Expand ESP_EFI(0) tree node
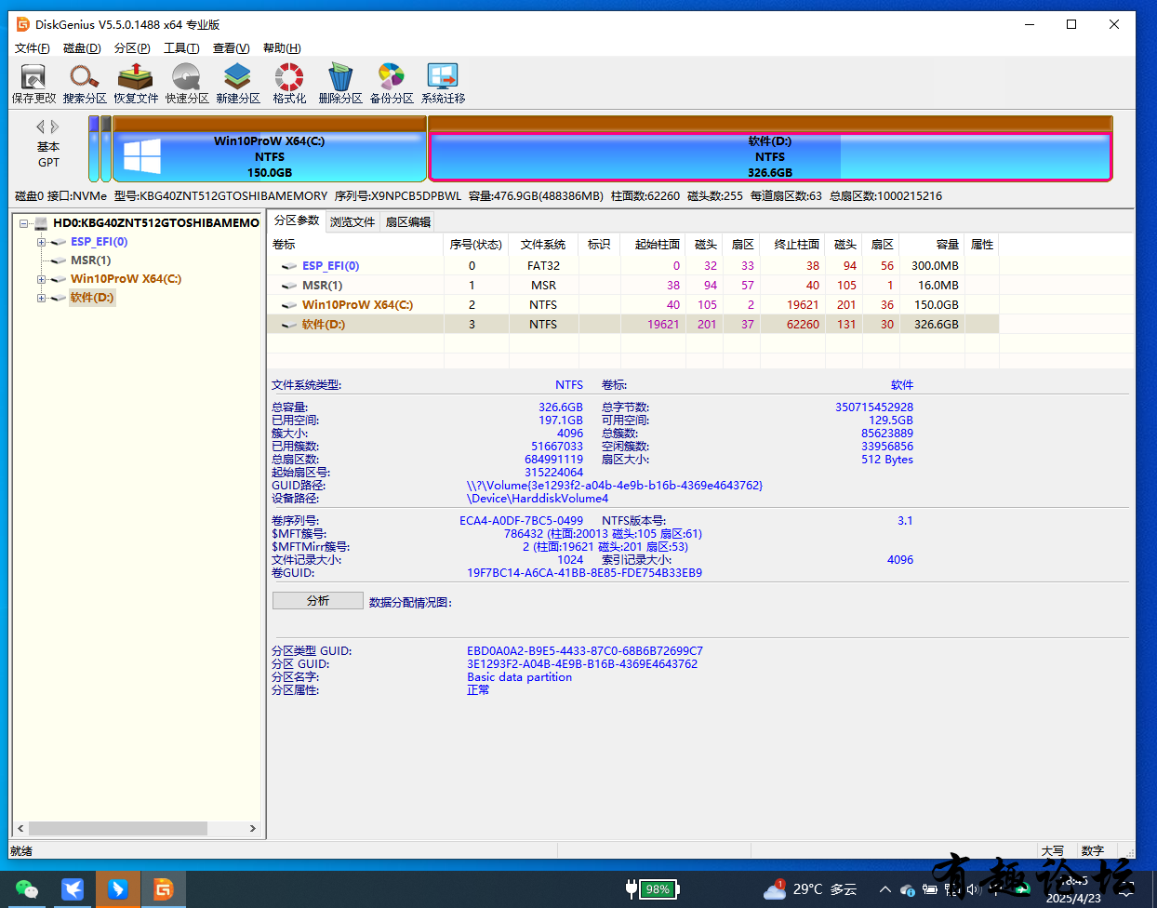 click(x=41, y=242)
